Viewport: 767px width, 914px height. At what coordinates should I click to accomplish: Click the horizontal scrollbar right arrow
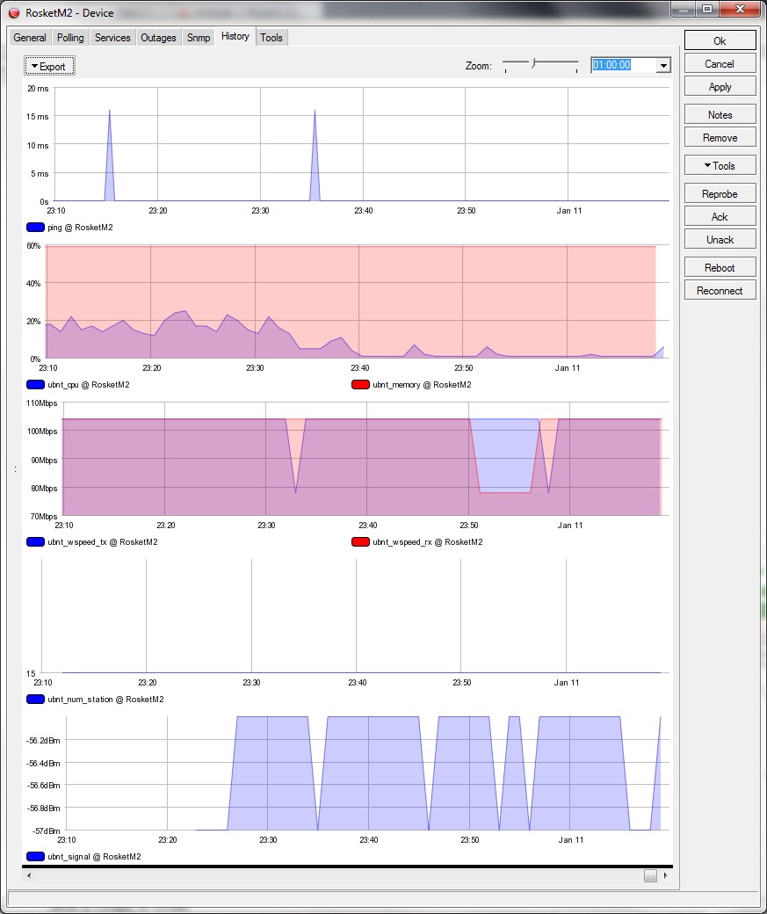tap(666, 875)
